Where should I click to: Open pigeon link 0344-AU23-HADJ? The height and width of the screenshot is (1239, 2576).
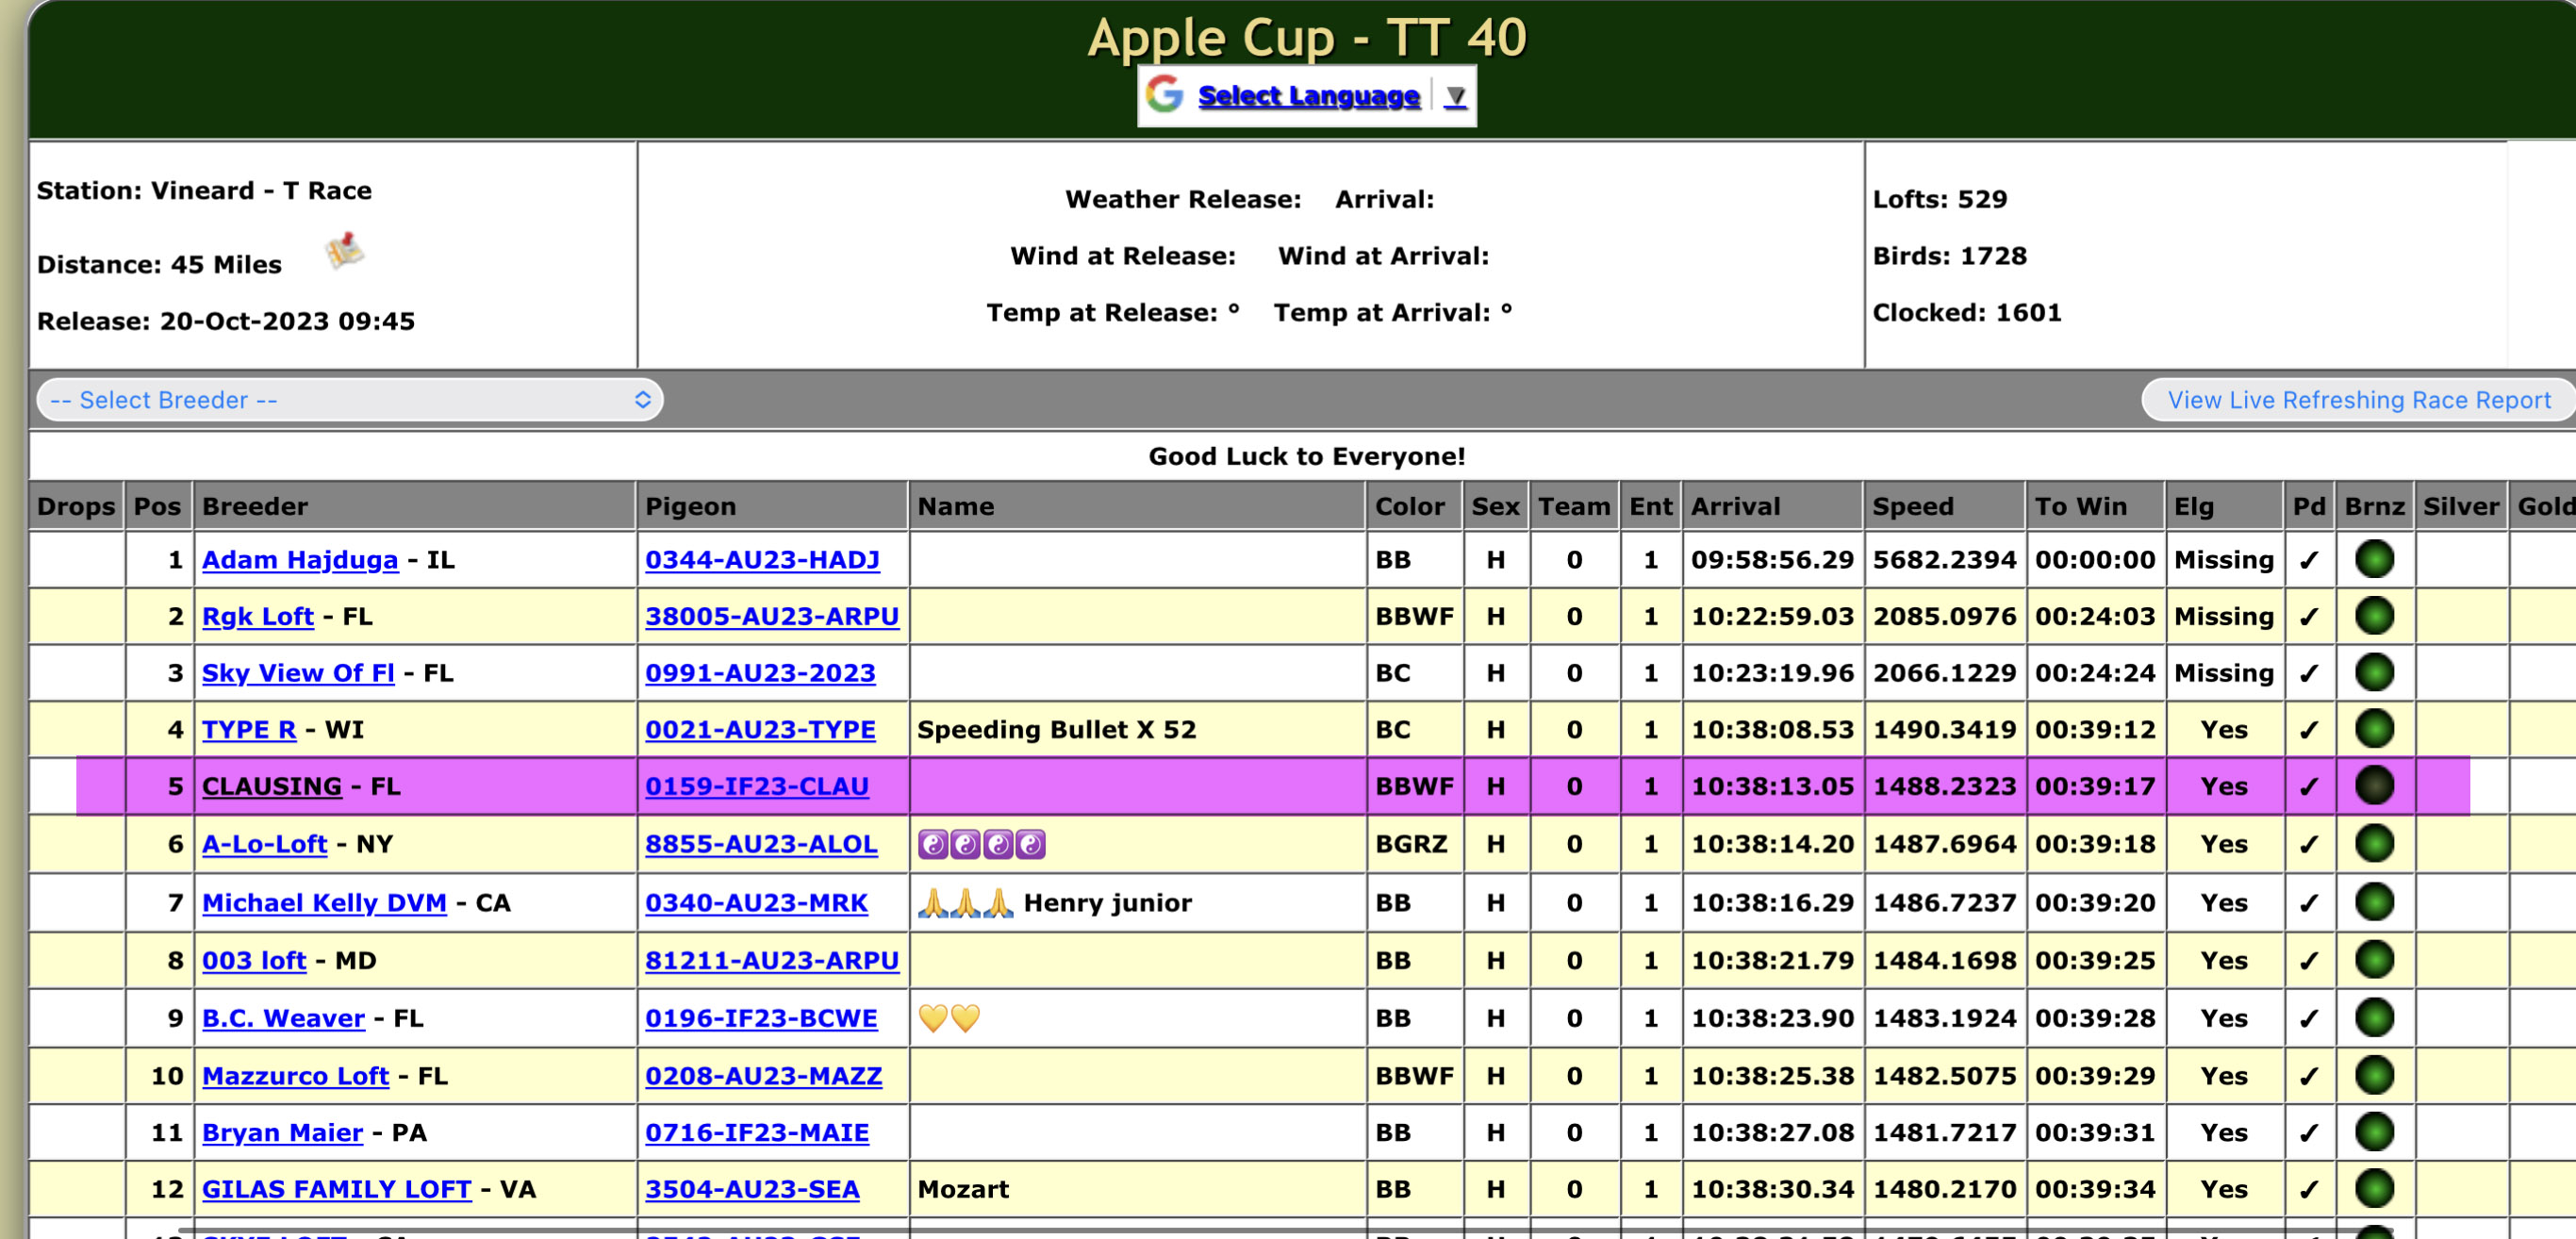point(762,560)
